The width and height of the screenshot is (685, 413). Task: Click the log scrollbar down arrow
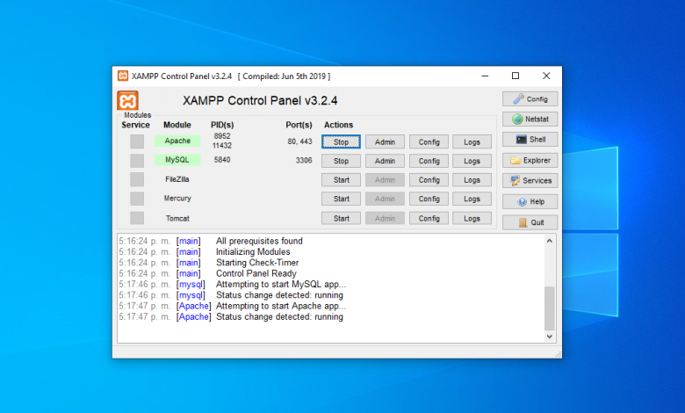[x=550, y=337]
